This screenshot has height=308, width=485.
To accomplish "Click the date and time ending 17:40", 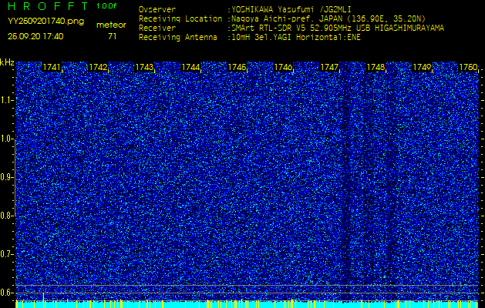I will [35, 36].
